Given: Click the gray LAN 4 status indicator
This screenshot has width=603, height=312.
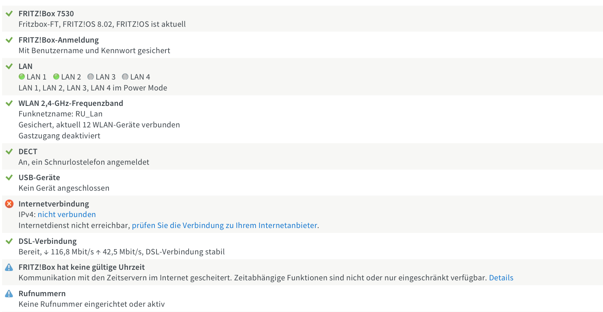Looking at the screenshot, I should [x=125, y=77].
